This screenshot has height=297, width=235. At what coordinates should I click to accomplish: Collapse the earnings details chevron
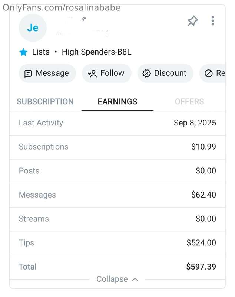pyautogui.click(x=135, y=280)
